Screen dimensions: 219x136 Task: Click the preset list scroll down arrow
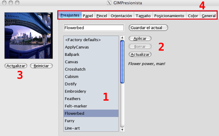[x=122, y=130]
